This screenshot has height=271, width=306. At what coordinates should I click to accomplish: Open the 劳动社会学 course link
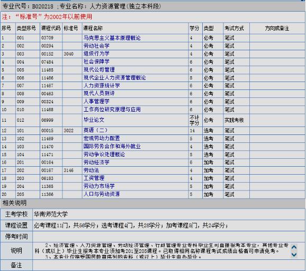[x=96, y=46]
